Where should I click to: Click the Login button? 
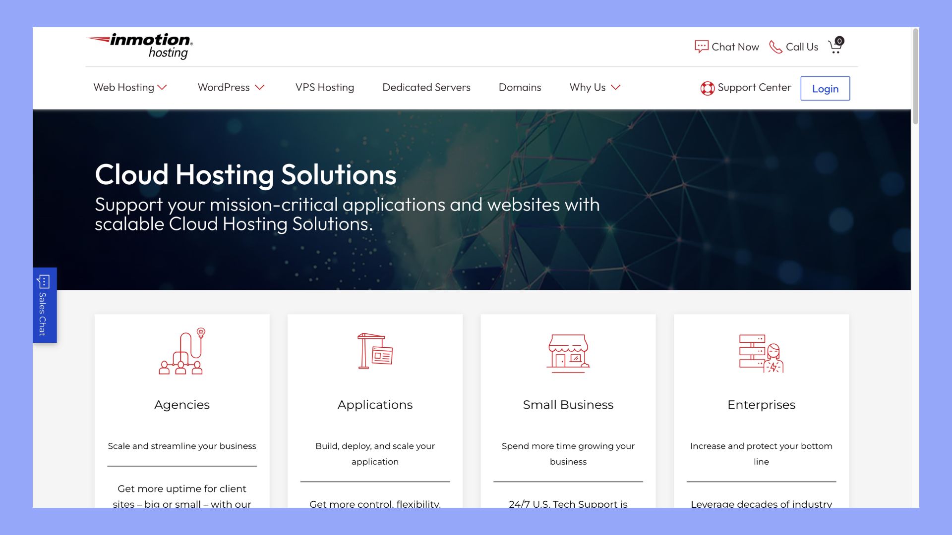coord(825,88)
